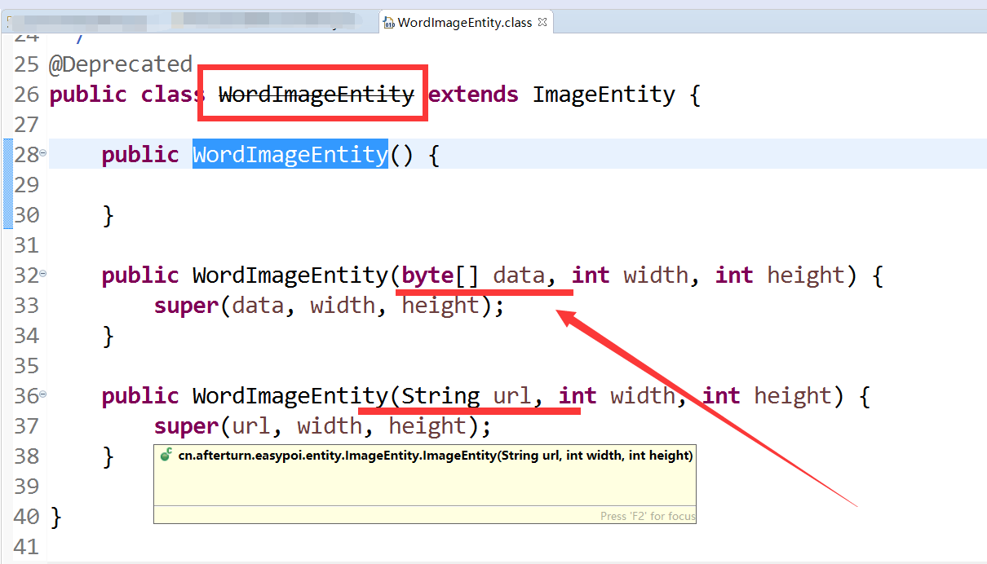The image size is (987, 564).
Task: Click the url parameter on line 36
Action: [x=512, y=396]
